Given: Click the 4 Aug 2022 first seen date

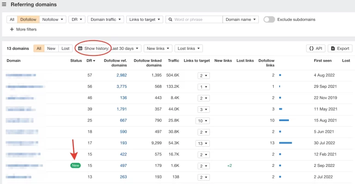Looking at the screenshot, I should point(324,75).
